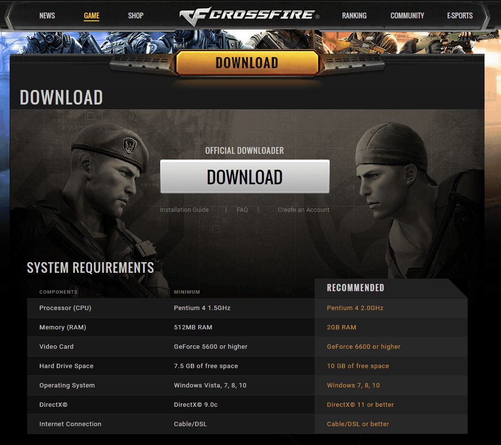The height and width of the screenshot is (445, 501).
Task: Open the FAQ link
Action: pyautogui.click(x=242, y=210)
